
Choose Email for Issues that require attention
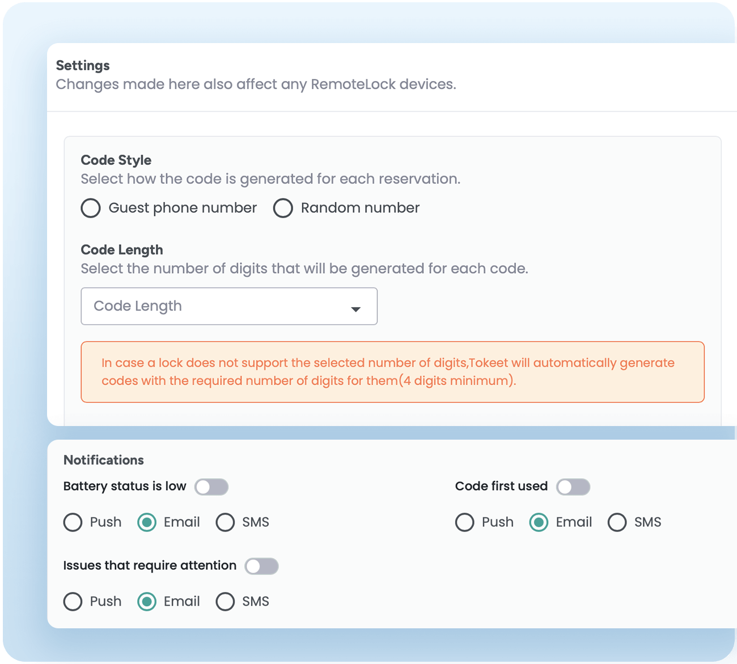(147, 601)
